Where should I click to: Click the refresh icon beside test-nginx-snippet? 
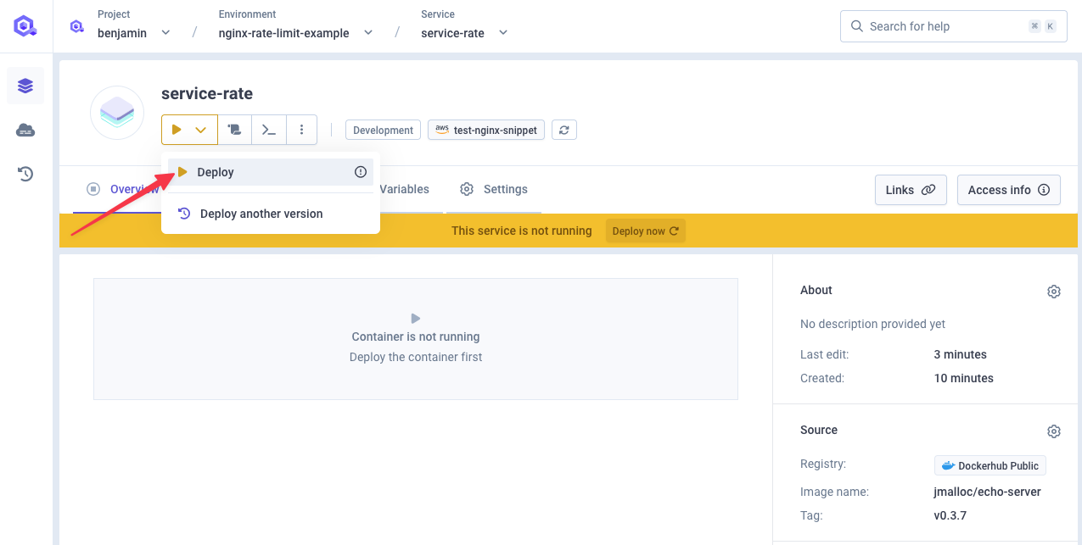pos(563,129)
